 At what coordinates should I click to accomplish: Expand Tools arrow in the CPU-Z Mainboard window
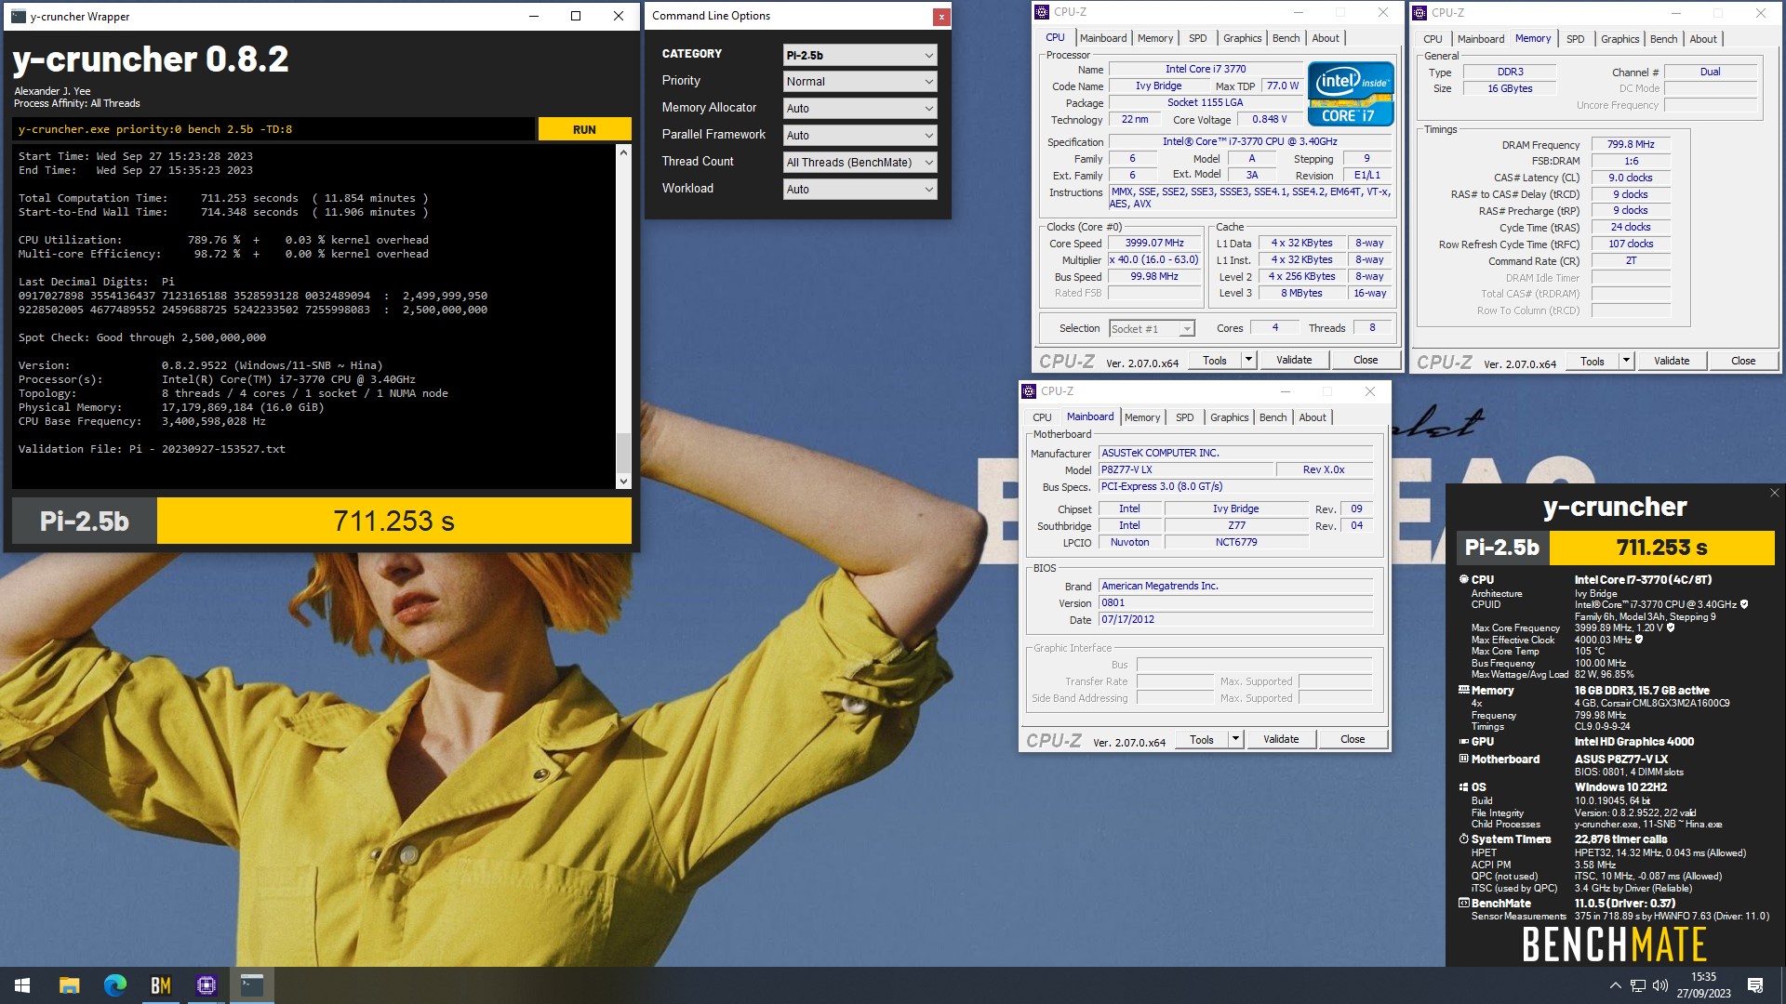click(x=1235, y=739)
